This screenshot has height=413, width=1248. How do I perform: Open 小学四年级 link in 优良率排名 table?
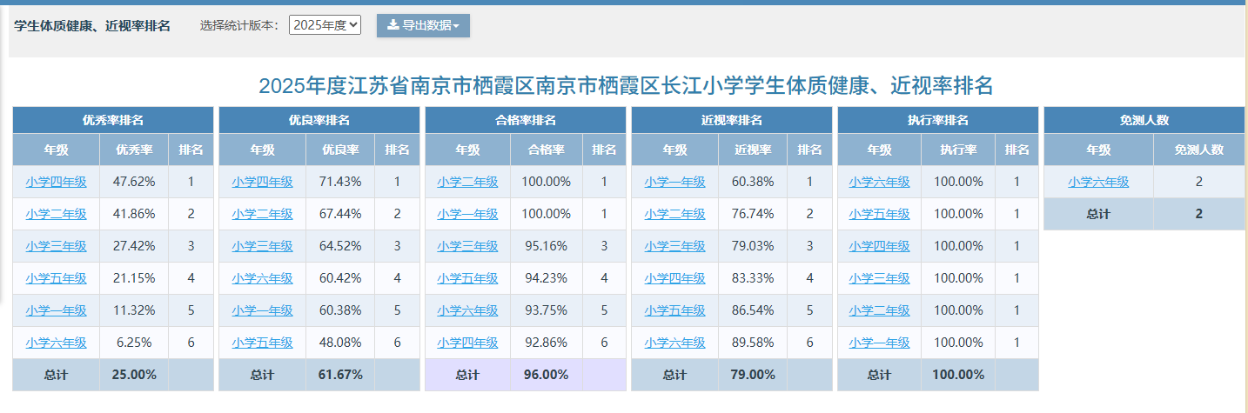[263, 183]
